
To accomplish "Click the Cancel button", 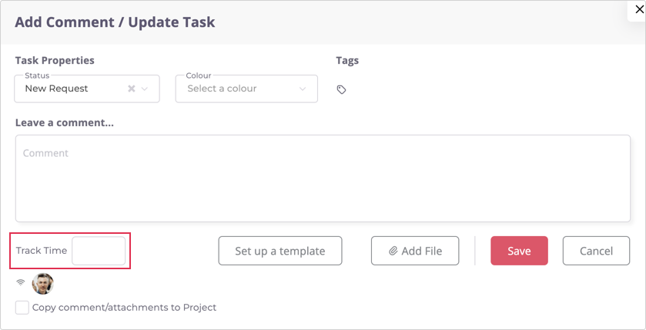I will (596, 251).
